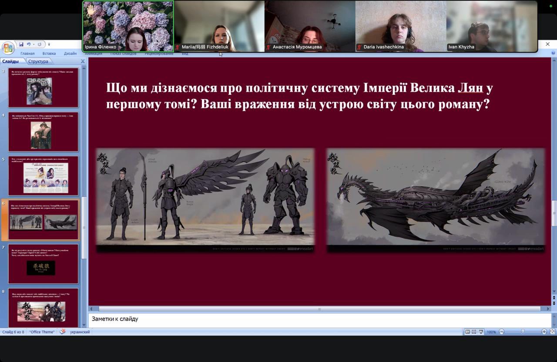Click the thumbnail pane scrollbar down arrow
This screenshot has width=557, height=362.
[x=84, y=325]
